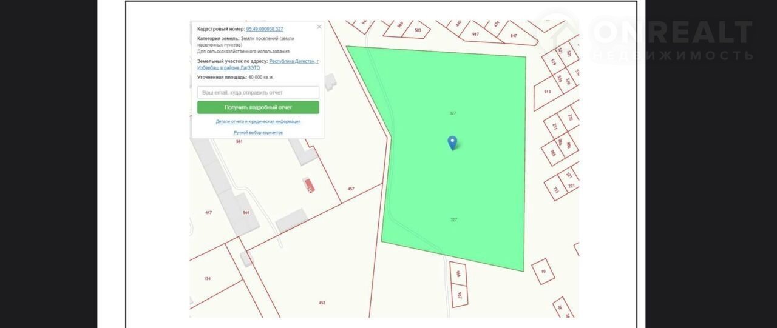Select the green highlighted parcel 327

point(461,182)
